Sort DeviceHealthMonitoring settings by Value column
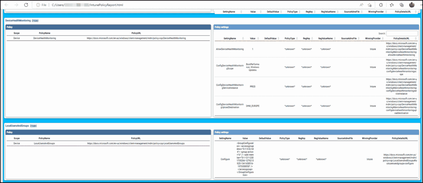The width and height of the screenshot is (423, 183). point(253,38)
